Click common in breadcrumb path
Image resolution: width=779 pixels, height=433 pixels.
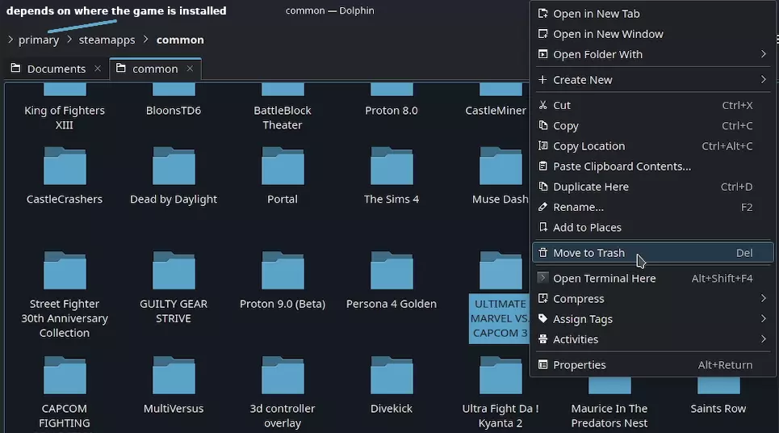pos(180,40)
